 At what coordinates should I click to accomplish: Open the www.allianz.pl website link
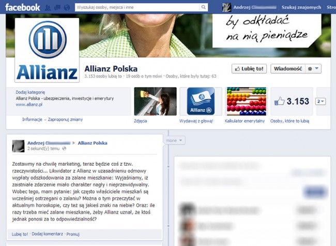[x=29, y=105]
